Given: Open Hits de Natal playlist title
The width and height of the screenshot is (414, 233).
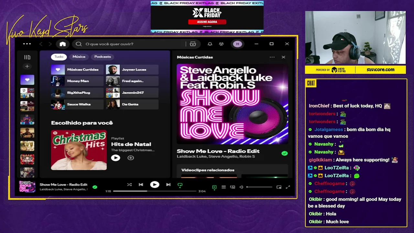Looking at the screenshot, I should click(131, 144).
